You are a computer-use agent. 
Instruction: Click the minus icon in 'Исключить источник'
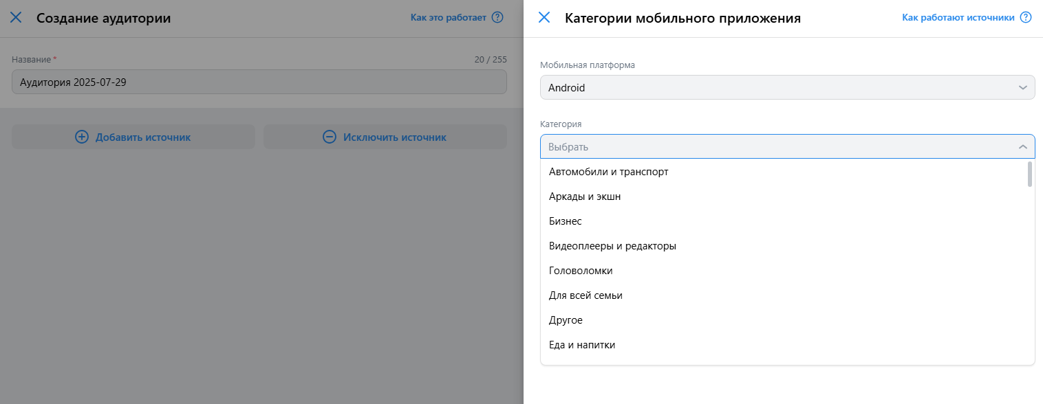(x=330, y=137)
